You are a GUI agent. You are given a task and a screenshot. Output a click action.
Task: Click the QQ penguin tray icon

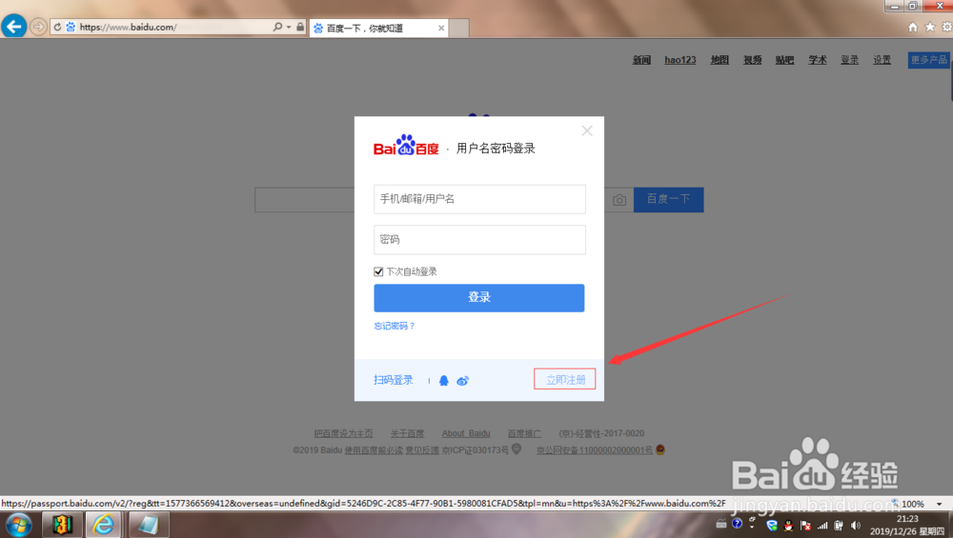[x=788, y=526]
